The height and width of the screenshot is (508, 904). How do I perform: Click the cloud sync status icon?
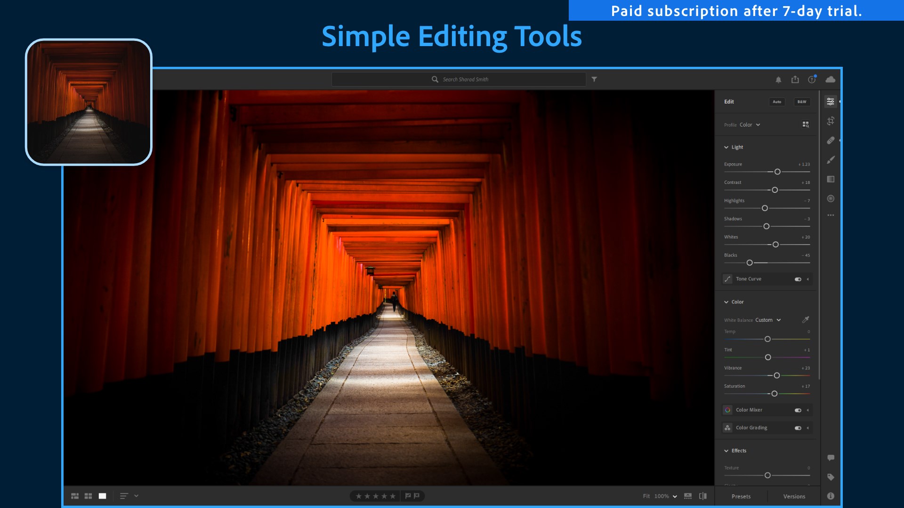pyautogui.click(x=831, y=79)
